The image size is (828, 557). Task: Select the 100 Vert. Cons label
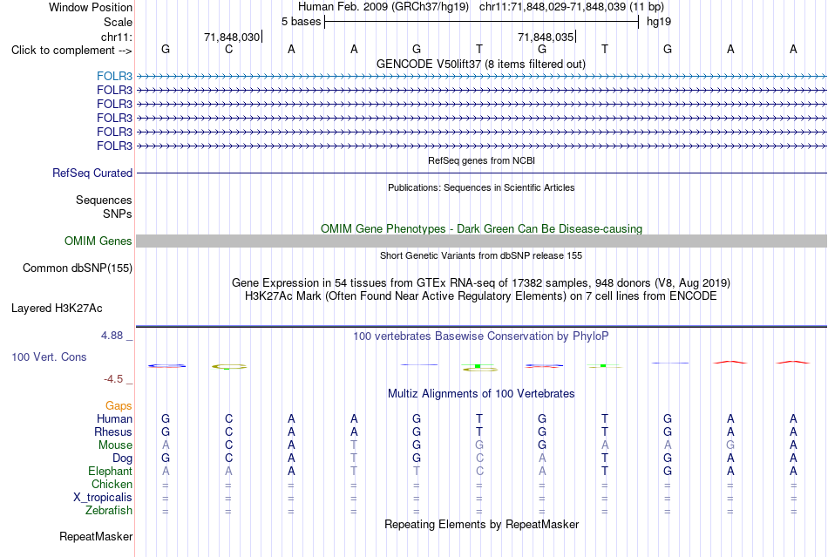click(x=49, y=357)
